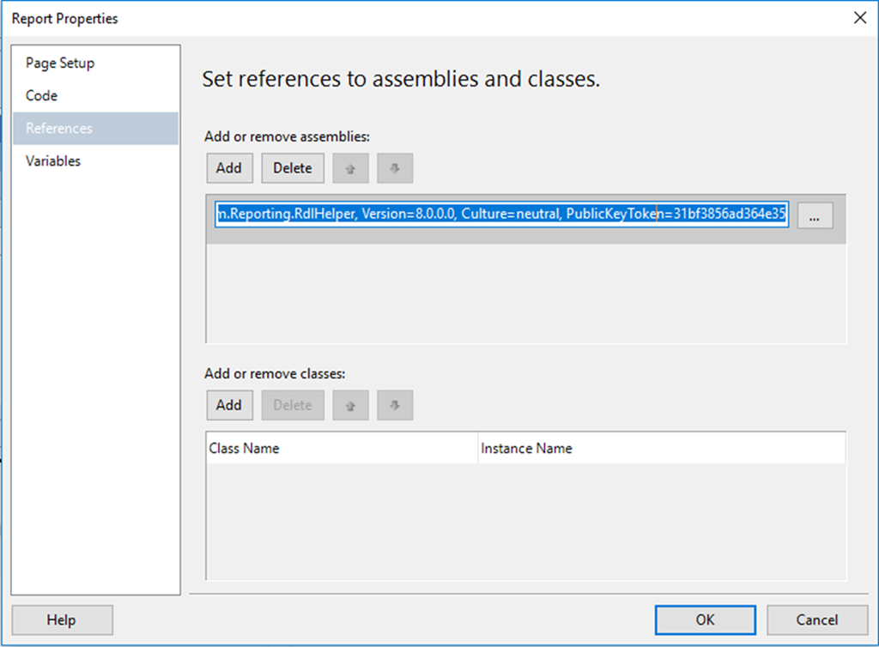879x647 pixels.
Task: Switch to the Code page
Action: (41, 95)
